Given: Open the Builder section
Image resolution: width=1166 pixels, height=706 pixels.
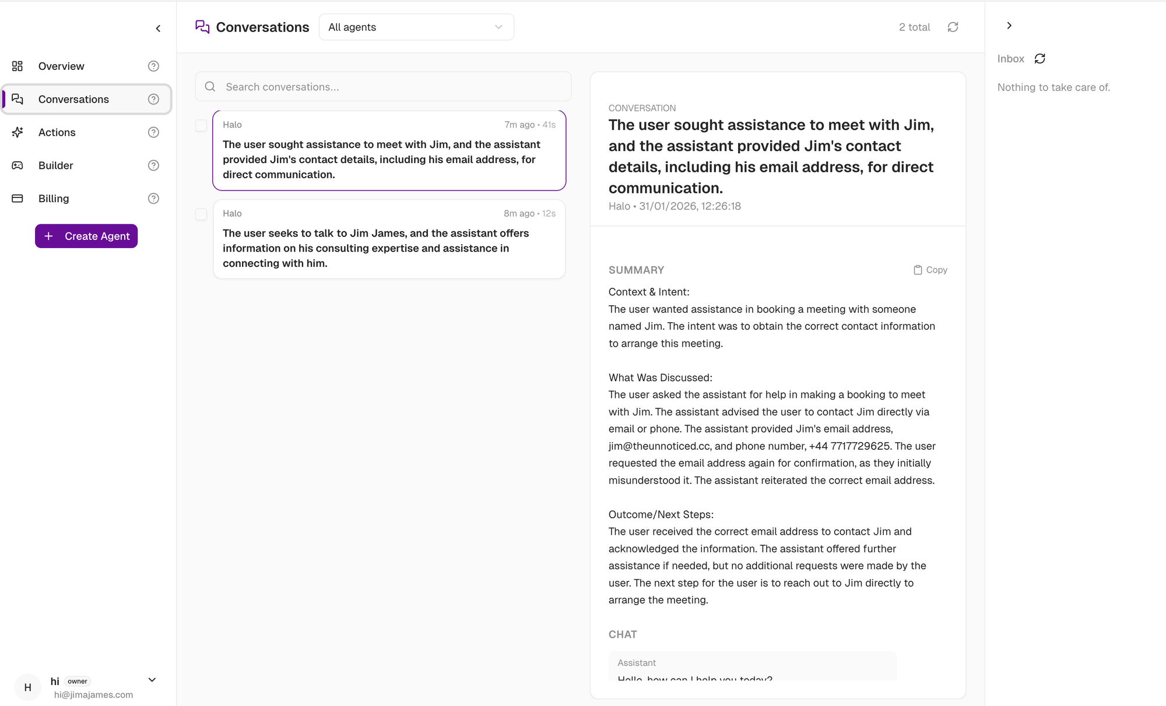Looking at the screenshot, I should point(56,165).
